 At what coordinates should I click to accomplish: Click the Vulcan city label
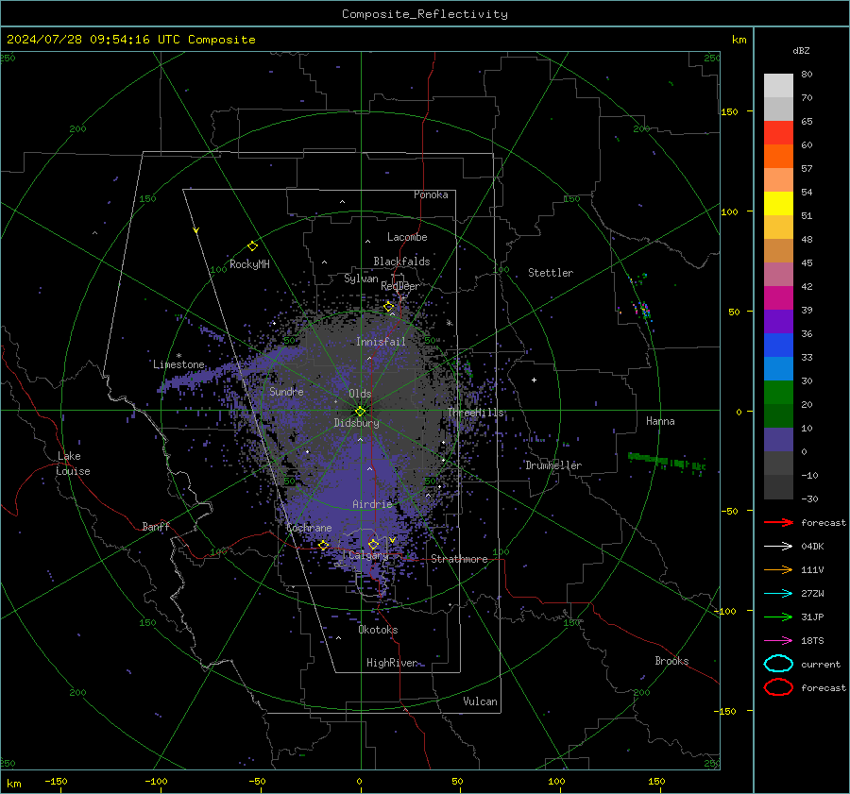tap(480, 701)
